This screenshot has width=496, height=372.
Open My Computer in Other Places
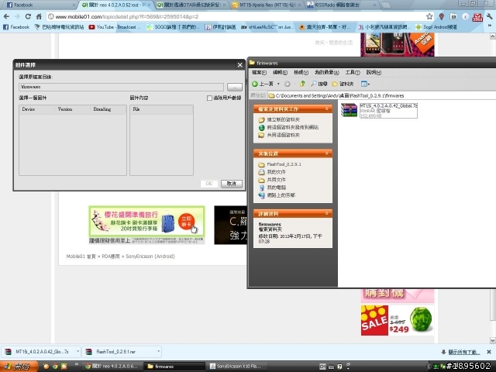(272, 188)
